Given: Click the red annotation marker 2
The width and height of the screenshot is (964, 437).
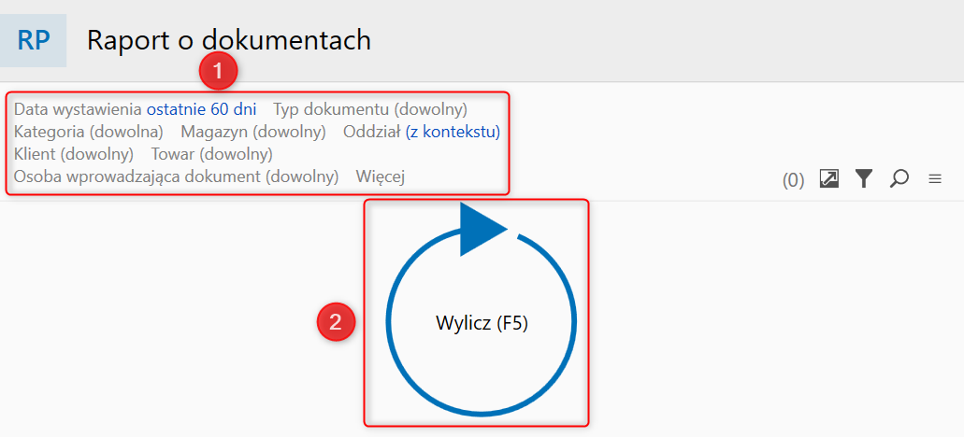Looking at the screenshot, I should pos(336,322).
